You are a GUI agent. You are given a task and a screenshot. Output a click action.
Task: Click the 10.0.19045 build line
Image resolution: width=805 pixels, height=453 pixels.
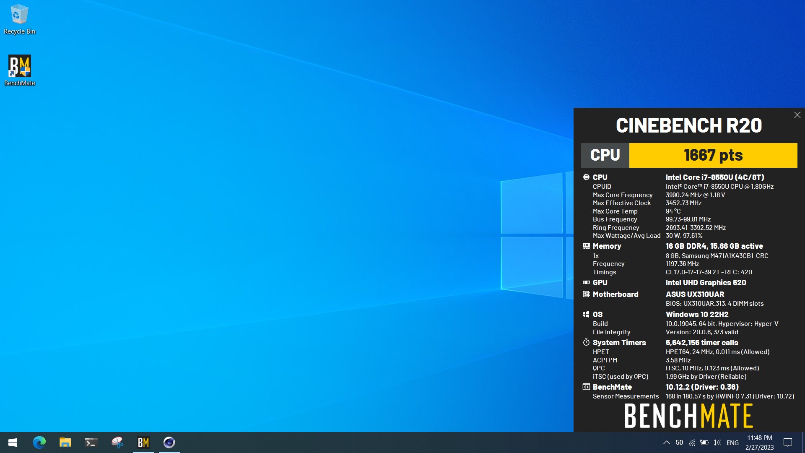click(722, 324)
